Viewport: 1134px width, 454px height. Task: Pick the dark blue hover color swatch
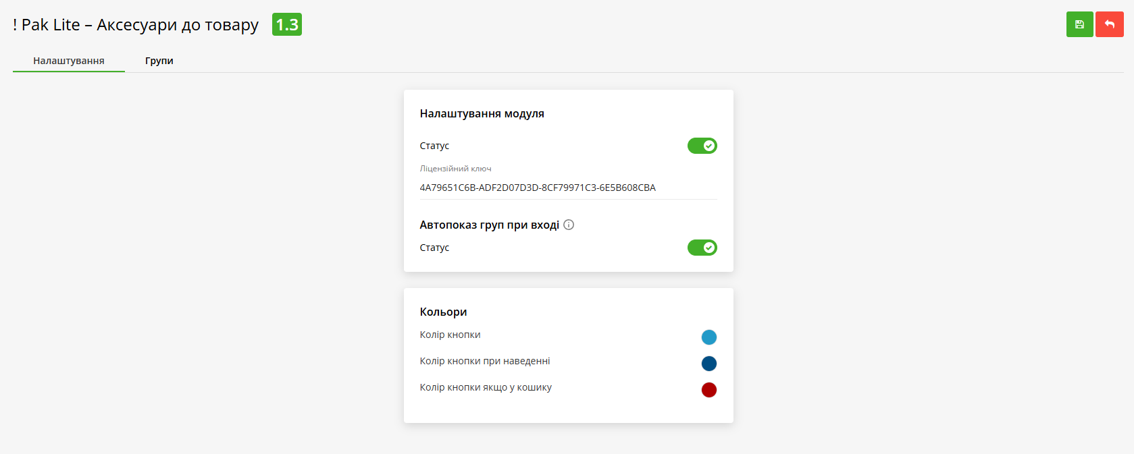point(708,364)
